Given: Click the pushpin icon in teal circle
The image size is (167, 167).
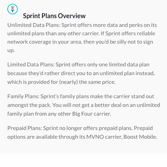Looking at the screenshot, I should pyautogui.click(x=12, y=9).
